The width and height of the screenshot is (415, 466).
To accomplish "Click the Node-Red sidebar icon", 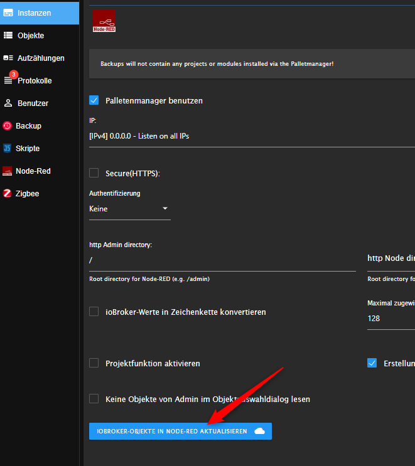I will [x=7, y=171].
